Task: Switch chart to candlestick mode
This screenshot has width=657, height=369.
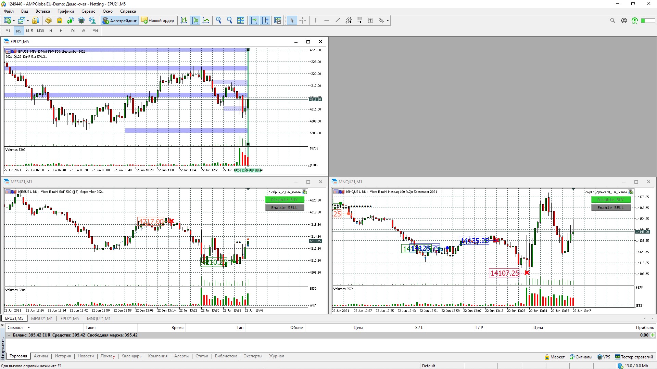Action: point(195,21)
